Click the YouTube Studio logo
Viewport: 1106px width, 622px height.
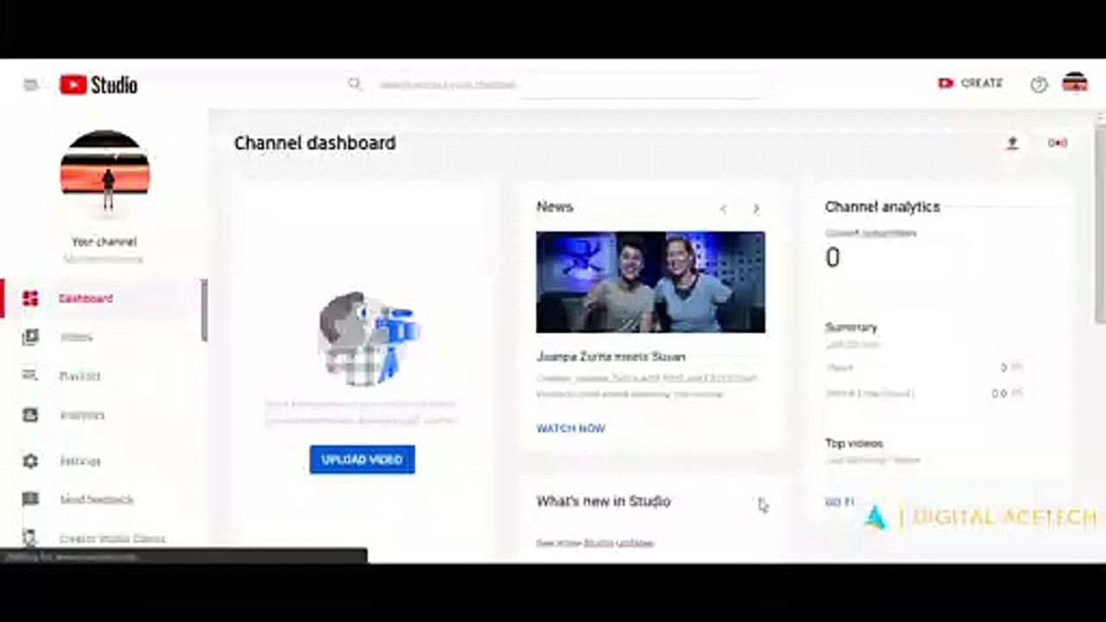[99, 85]
